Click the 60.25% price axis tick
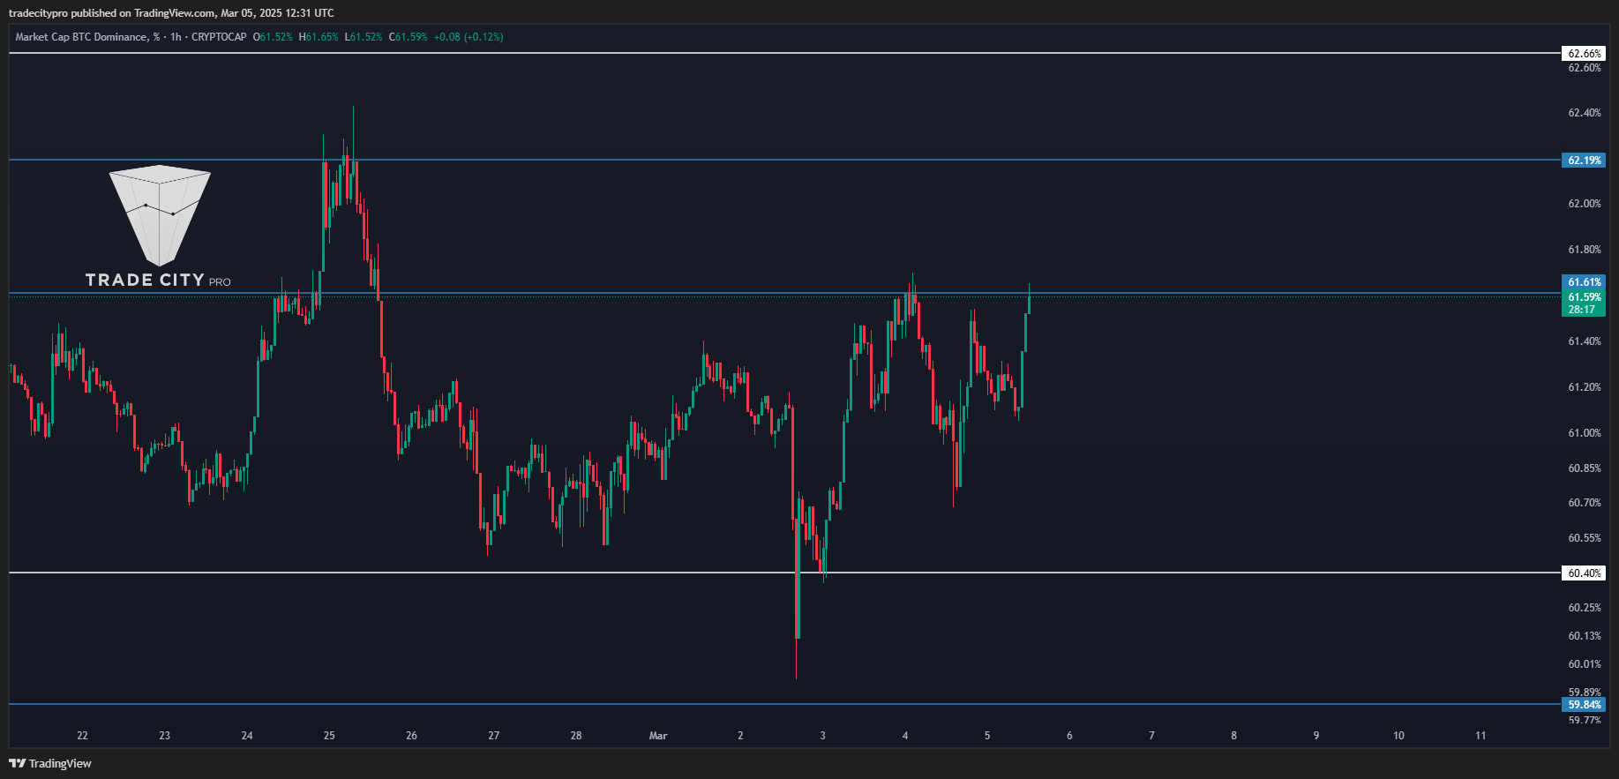The width and height of the screenshot is (1619, 779). tap(1585, 608)
